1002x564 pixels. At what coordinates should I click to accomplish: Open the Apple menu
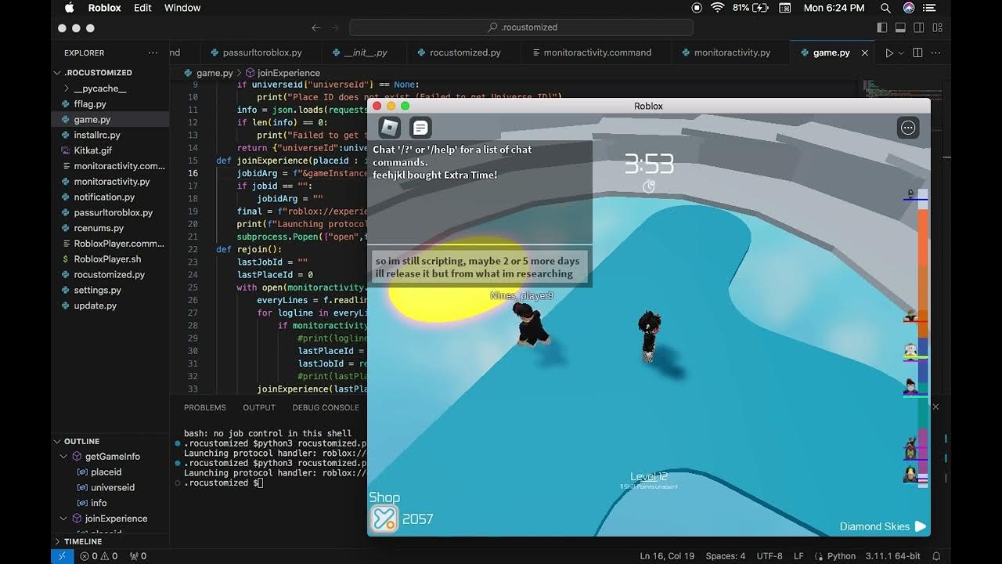tap(69, 8)
